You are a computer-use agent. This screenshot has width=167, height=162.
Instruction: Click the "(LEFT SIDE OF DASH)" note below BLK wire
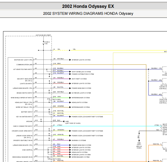pos(73,123)
